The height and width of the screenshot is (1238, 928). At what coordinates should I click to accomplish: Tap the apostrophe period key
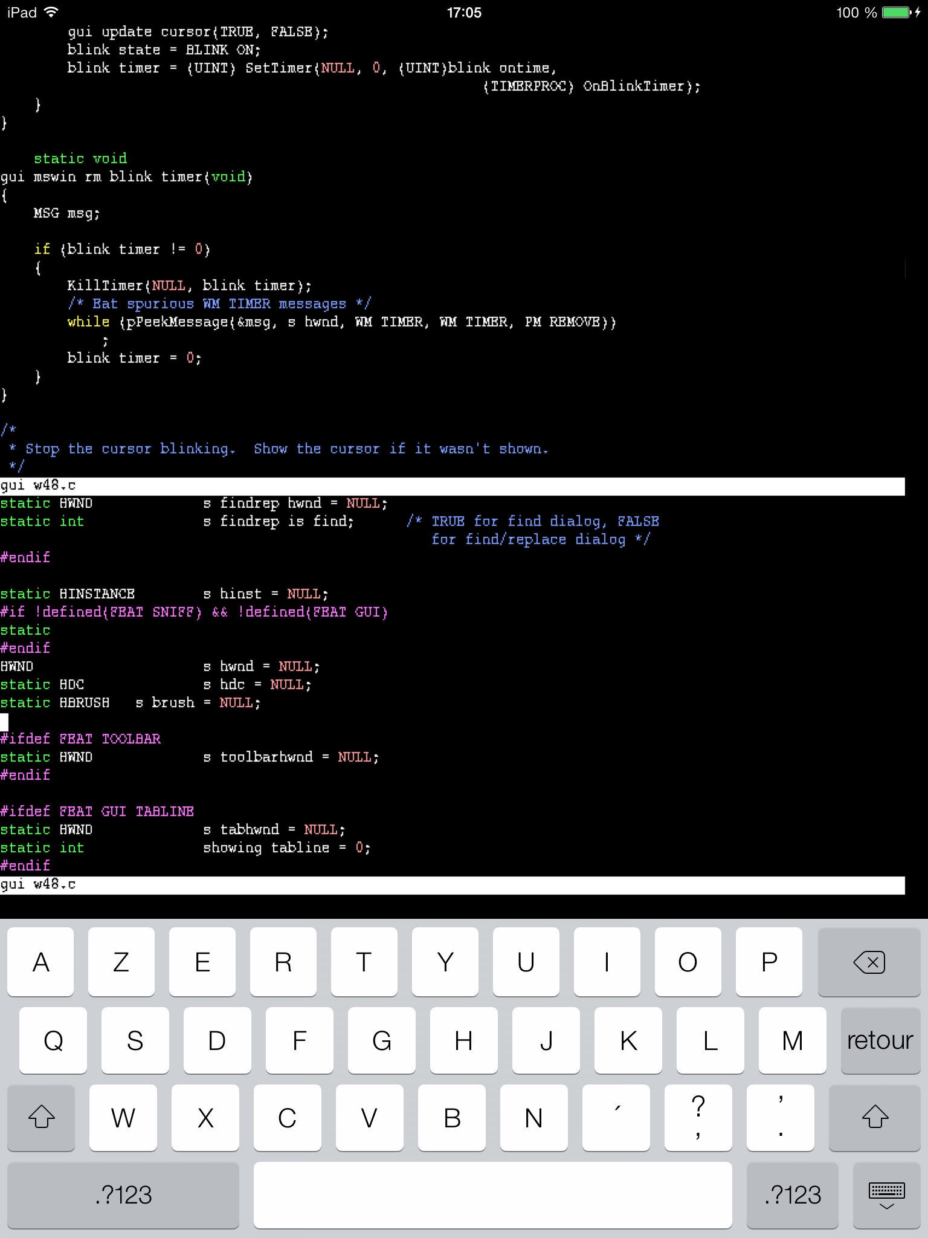coord(780,1117)
